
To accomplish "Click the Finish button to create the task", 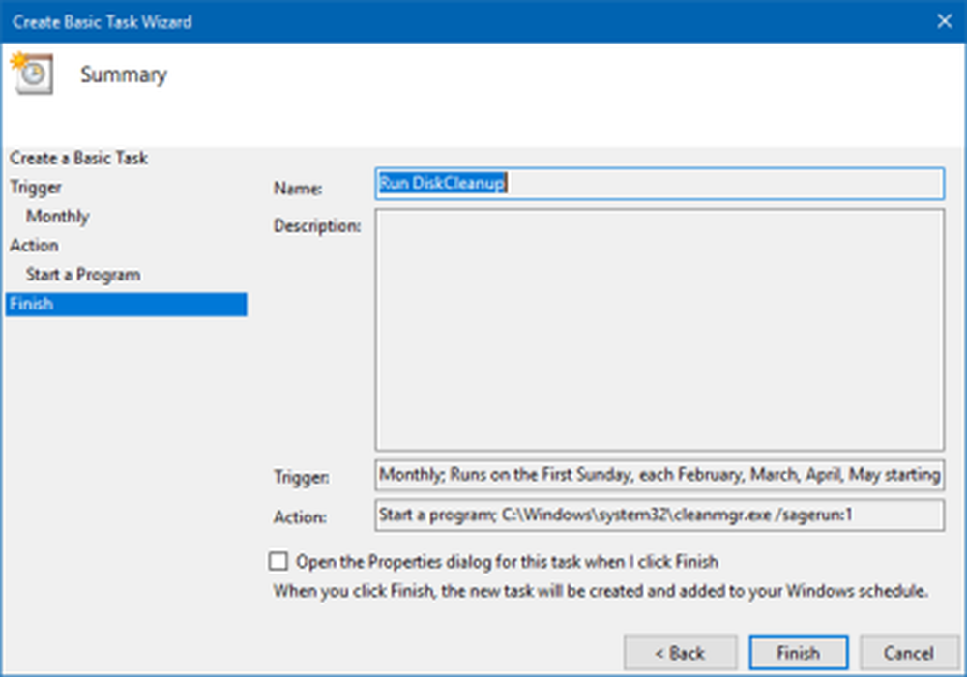I will tap(798, 653).
